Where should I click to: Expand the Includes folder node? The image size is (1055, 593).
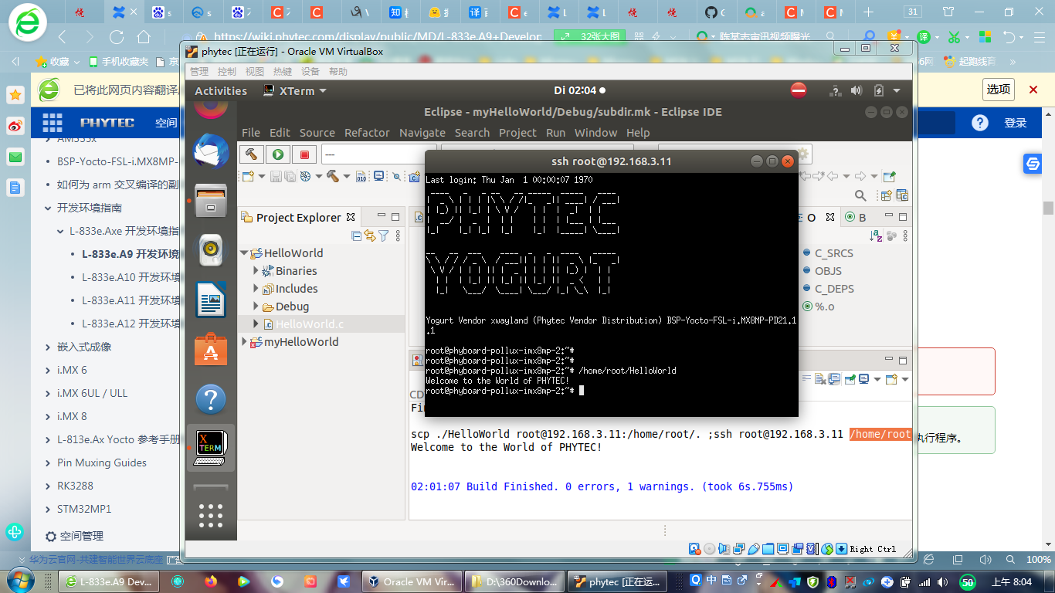(x=256, y=289)
